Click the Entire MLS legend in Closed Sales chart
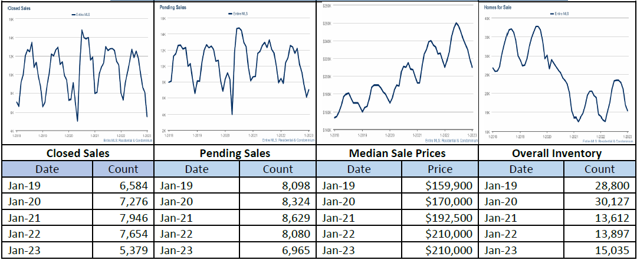This screenshot has width=637, height=260. (x=81, y=14)
